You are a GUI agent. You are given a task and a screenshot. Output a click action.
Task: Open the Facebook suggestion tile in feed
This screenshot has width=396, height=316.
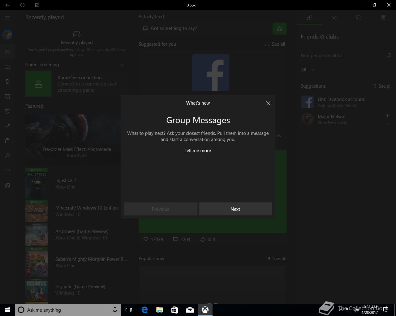pos(211,73)
